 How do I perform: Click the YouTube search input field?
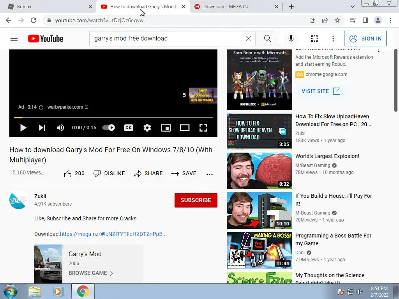coord(168,39)
